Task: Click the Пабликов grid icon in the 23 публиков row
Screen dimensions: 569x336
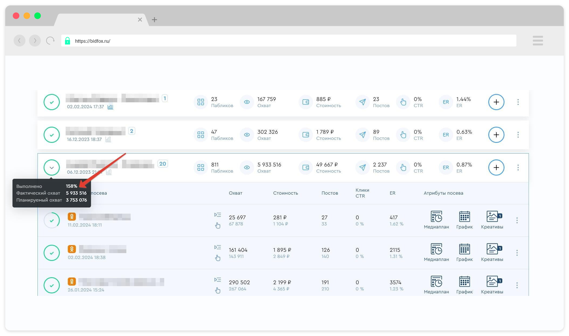Action: tap(201, 102)
